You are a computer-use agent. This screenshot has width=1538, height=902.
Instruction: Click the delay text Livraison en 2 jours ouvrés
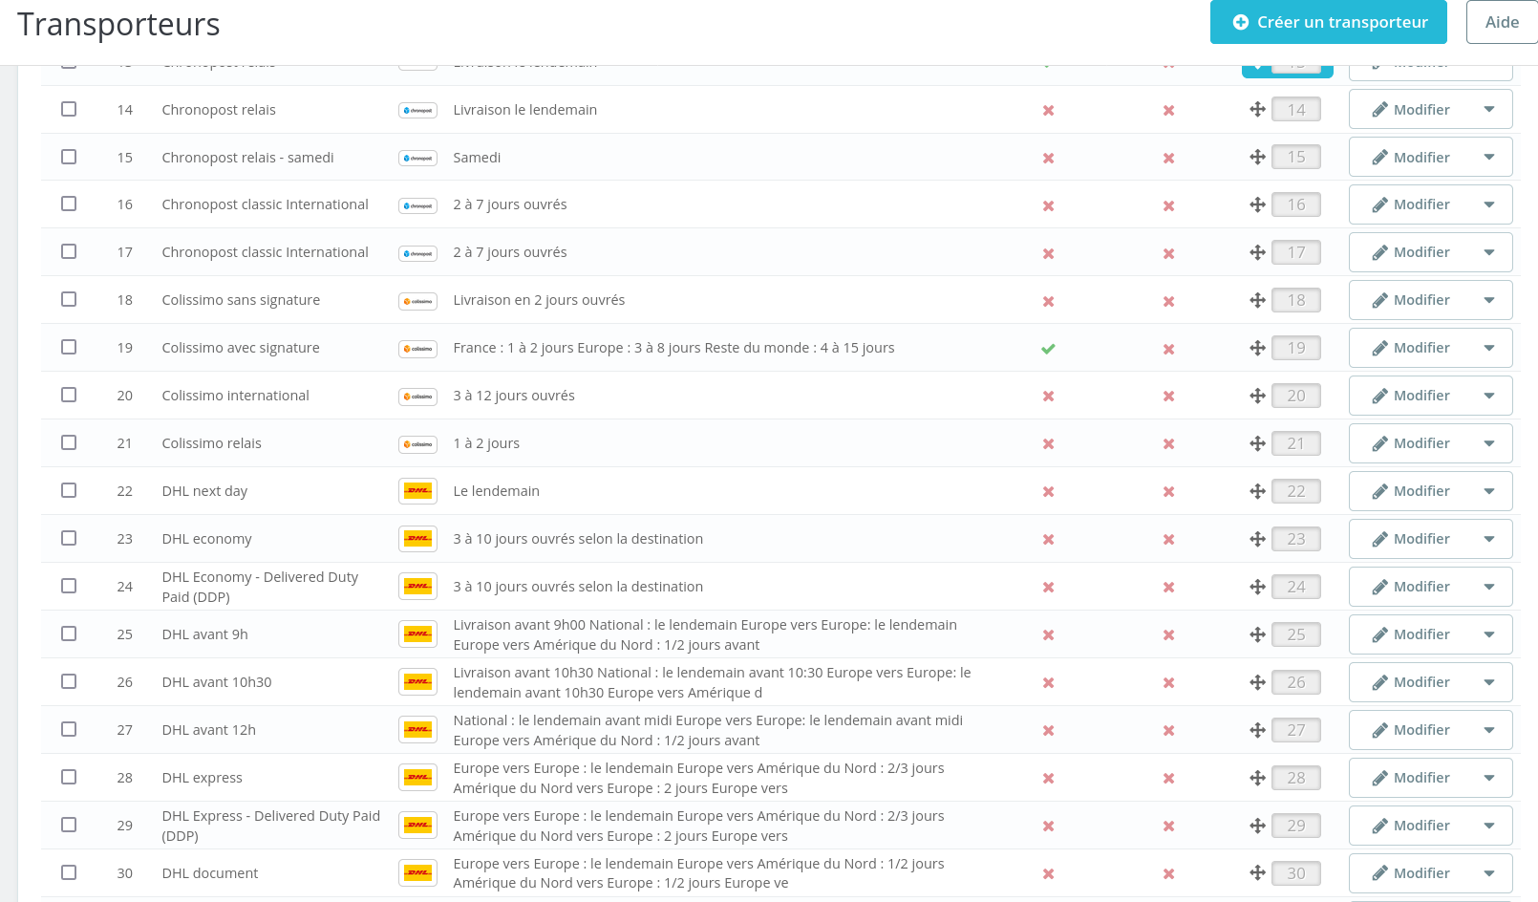539,300
